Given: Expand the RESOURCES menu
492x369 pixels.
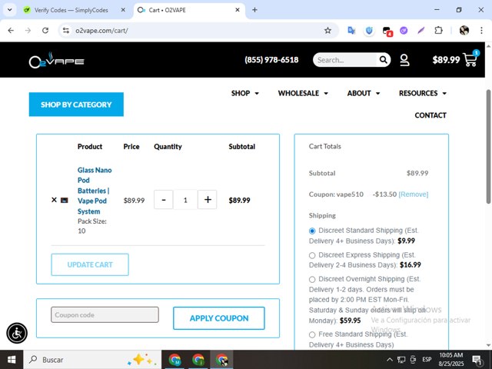Looking at the screenshot, I should [423, 93].
